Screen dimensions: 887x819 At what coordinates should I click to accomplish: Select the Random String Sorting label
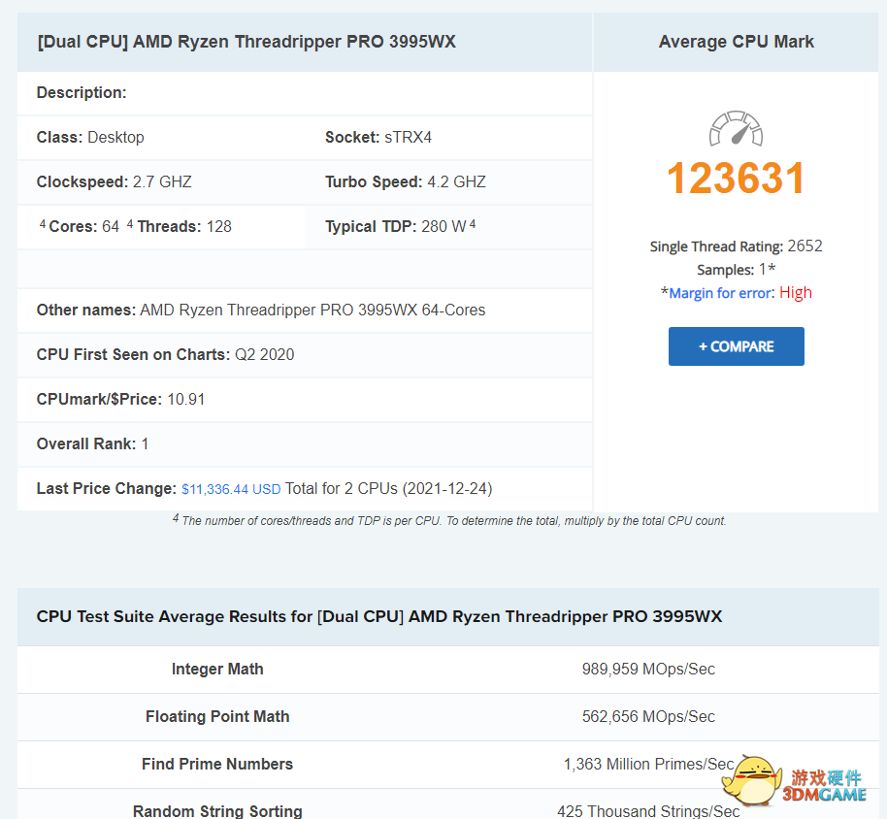click(x=217, y=811)
